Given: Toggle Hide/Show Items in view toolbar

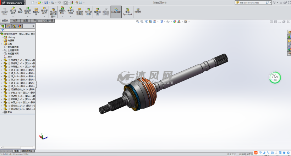Looking at the screenshot, I should pyautogui.click(x=169, y=22).
